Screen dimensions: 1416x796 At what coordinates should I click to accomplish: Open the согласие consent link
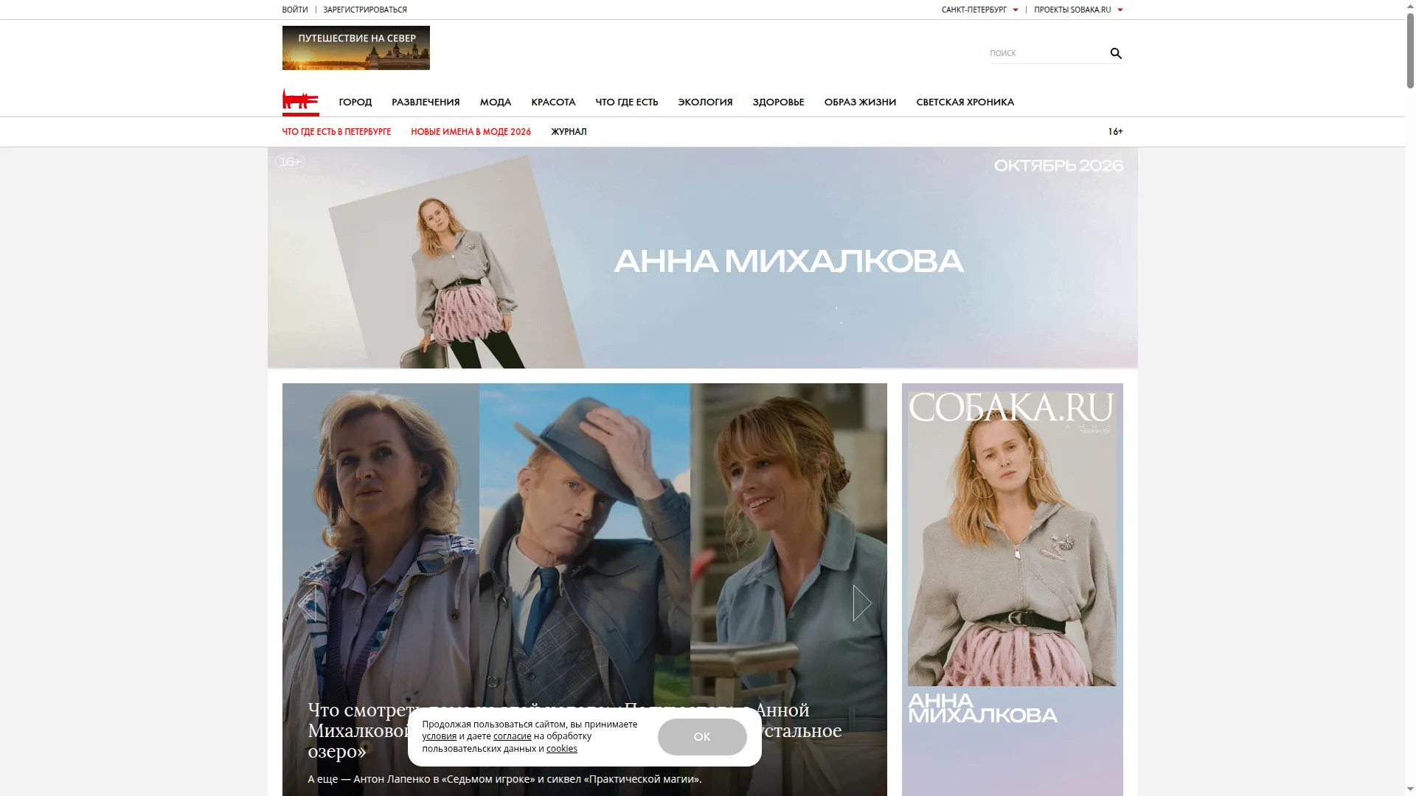513,736
